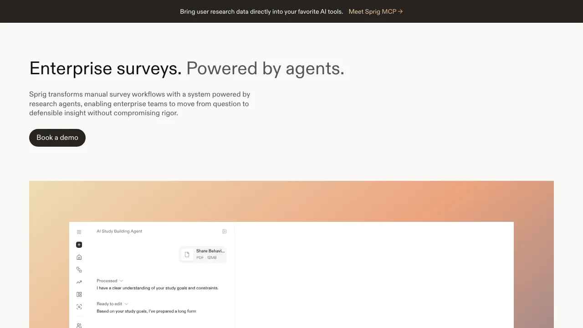Click the 'PDF · 12MB' file size label
The image size is (583, 328).
[206, 258]
